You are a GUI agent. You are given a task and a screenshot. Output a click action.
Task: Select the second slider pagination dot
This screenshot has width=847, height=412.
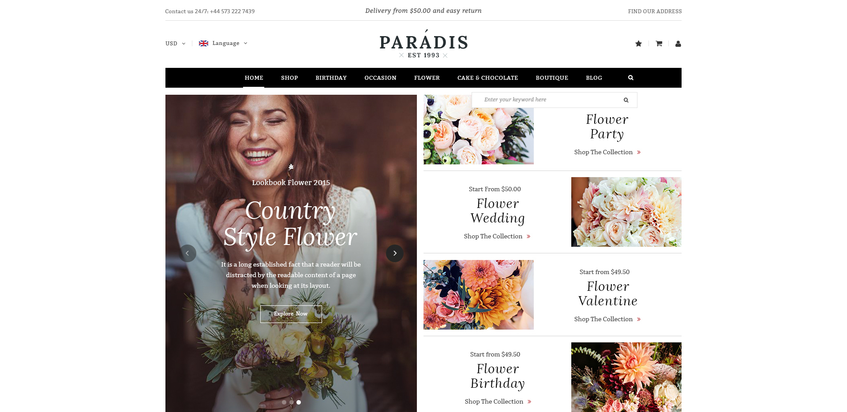pos(291,402)
